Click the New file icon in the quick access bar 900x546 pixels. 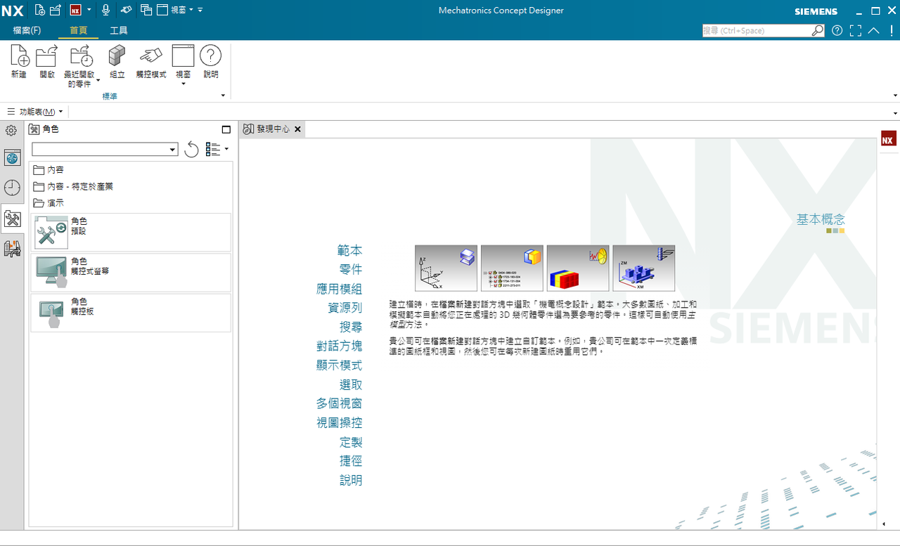[x=39, y=10]
